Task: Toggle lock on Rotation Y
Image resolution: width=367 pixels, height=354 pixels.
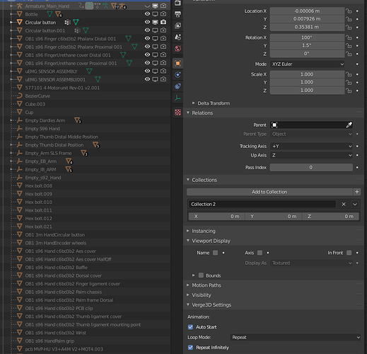Action: click(x=349, y=45)
